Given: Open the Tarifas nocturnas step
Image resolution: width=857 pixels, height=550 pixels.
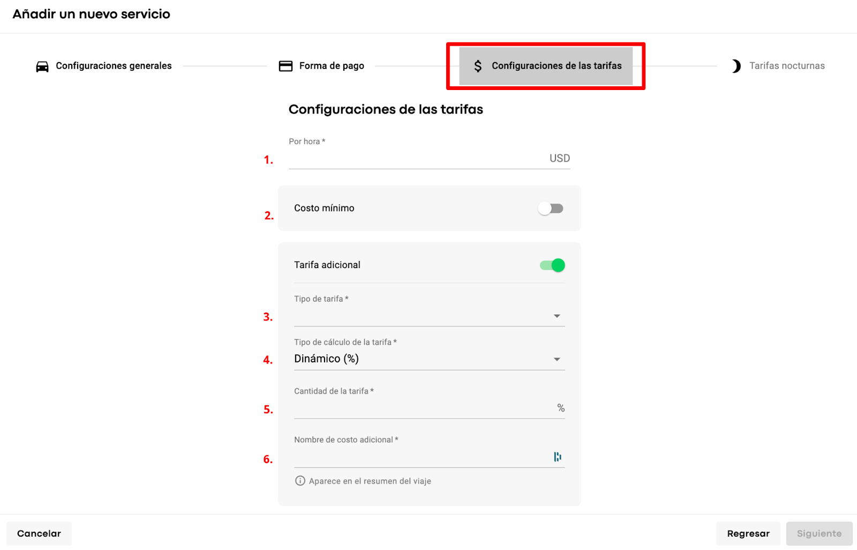Looking at the screenshot, I should pos(786,66).
